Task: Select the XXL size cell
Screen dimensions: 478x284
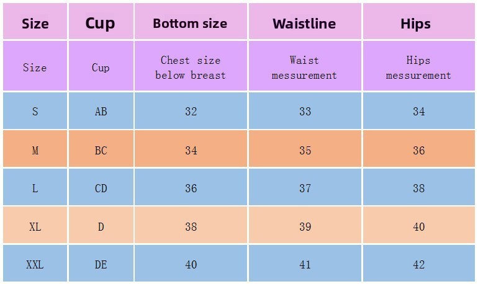Action: click(35, 265)
